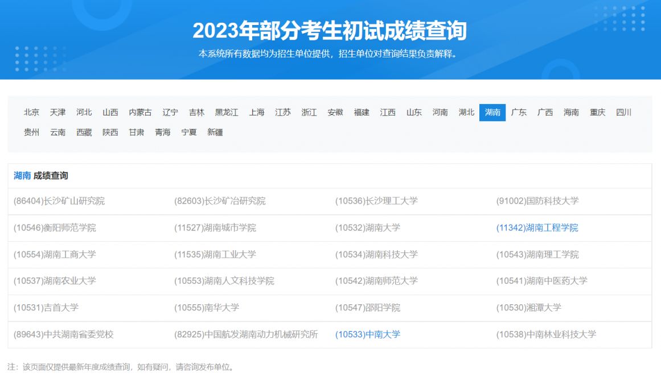Select the 安徽 province tab
This screenshot has width=661, height=381.
(335, 113)
